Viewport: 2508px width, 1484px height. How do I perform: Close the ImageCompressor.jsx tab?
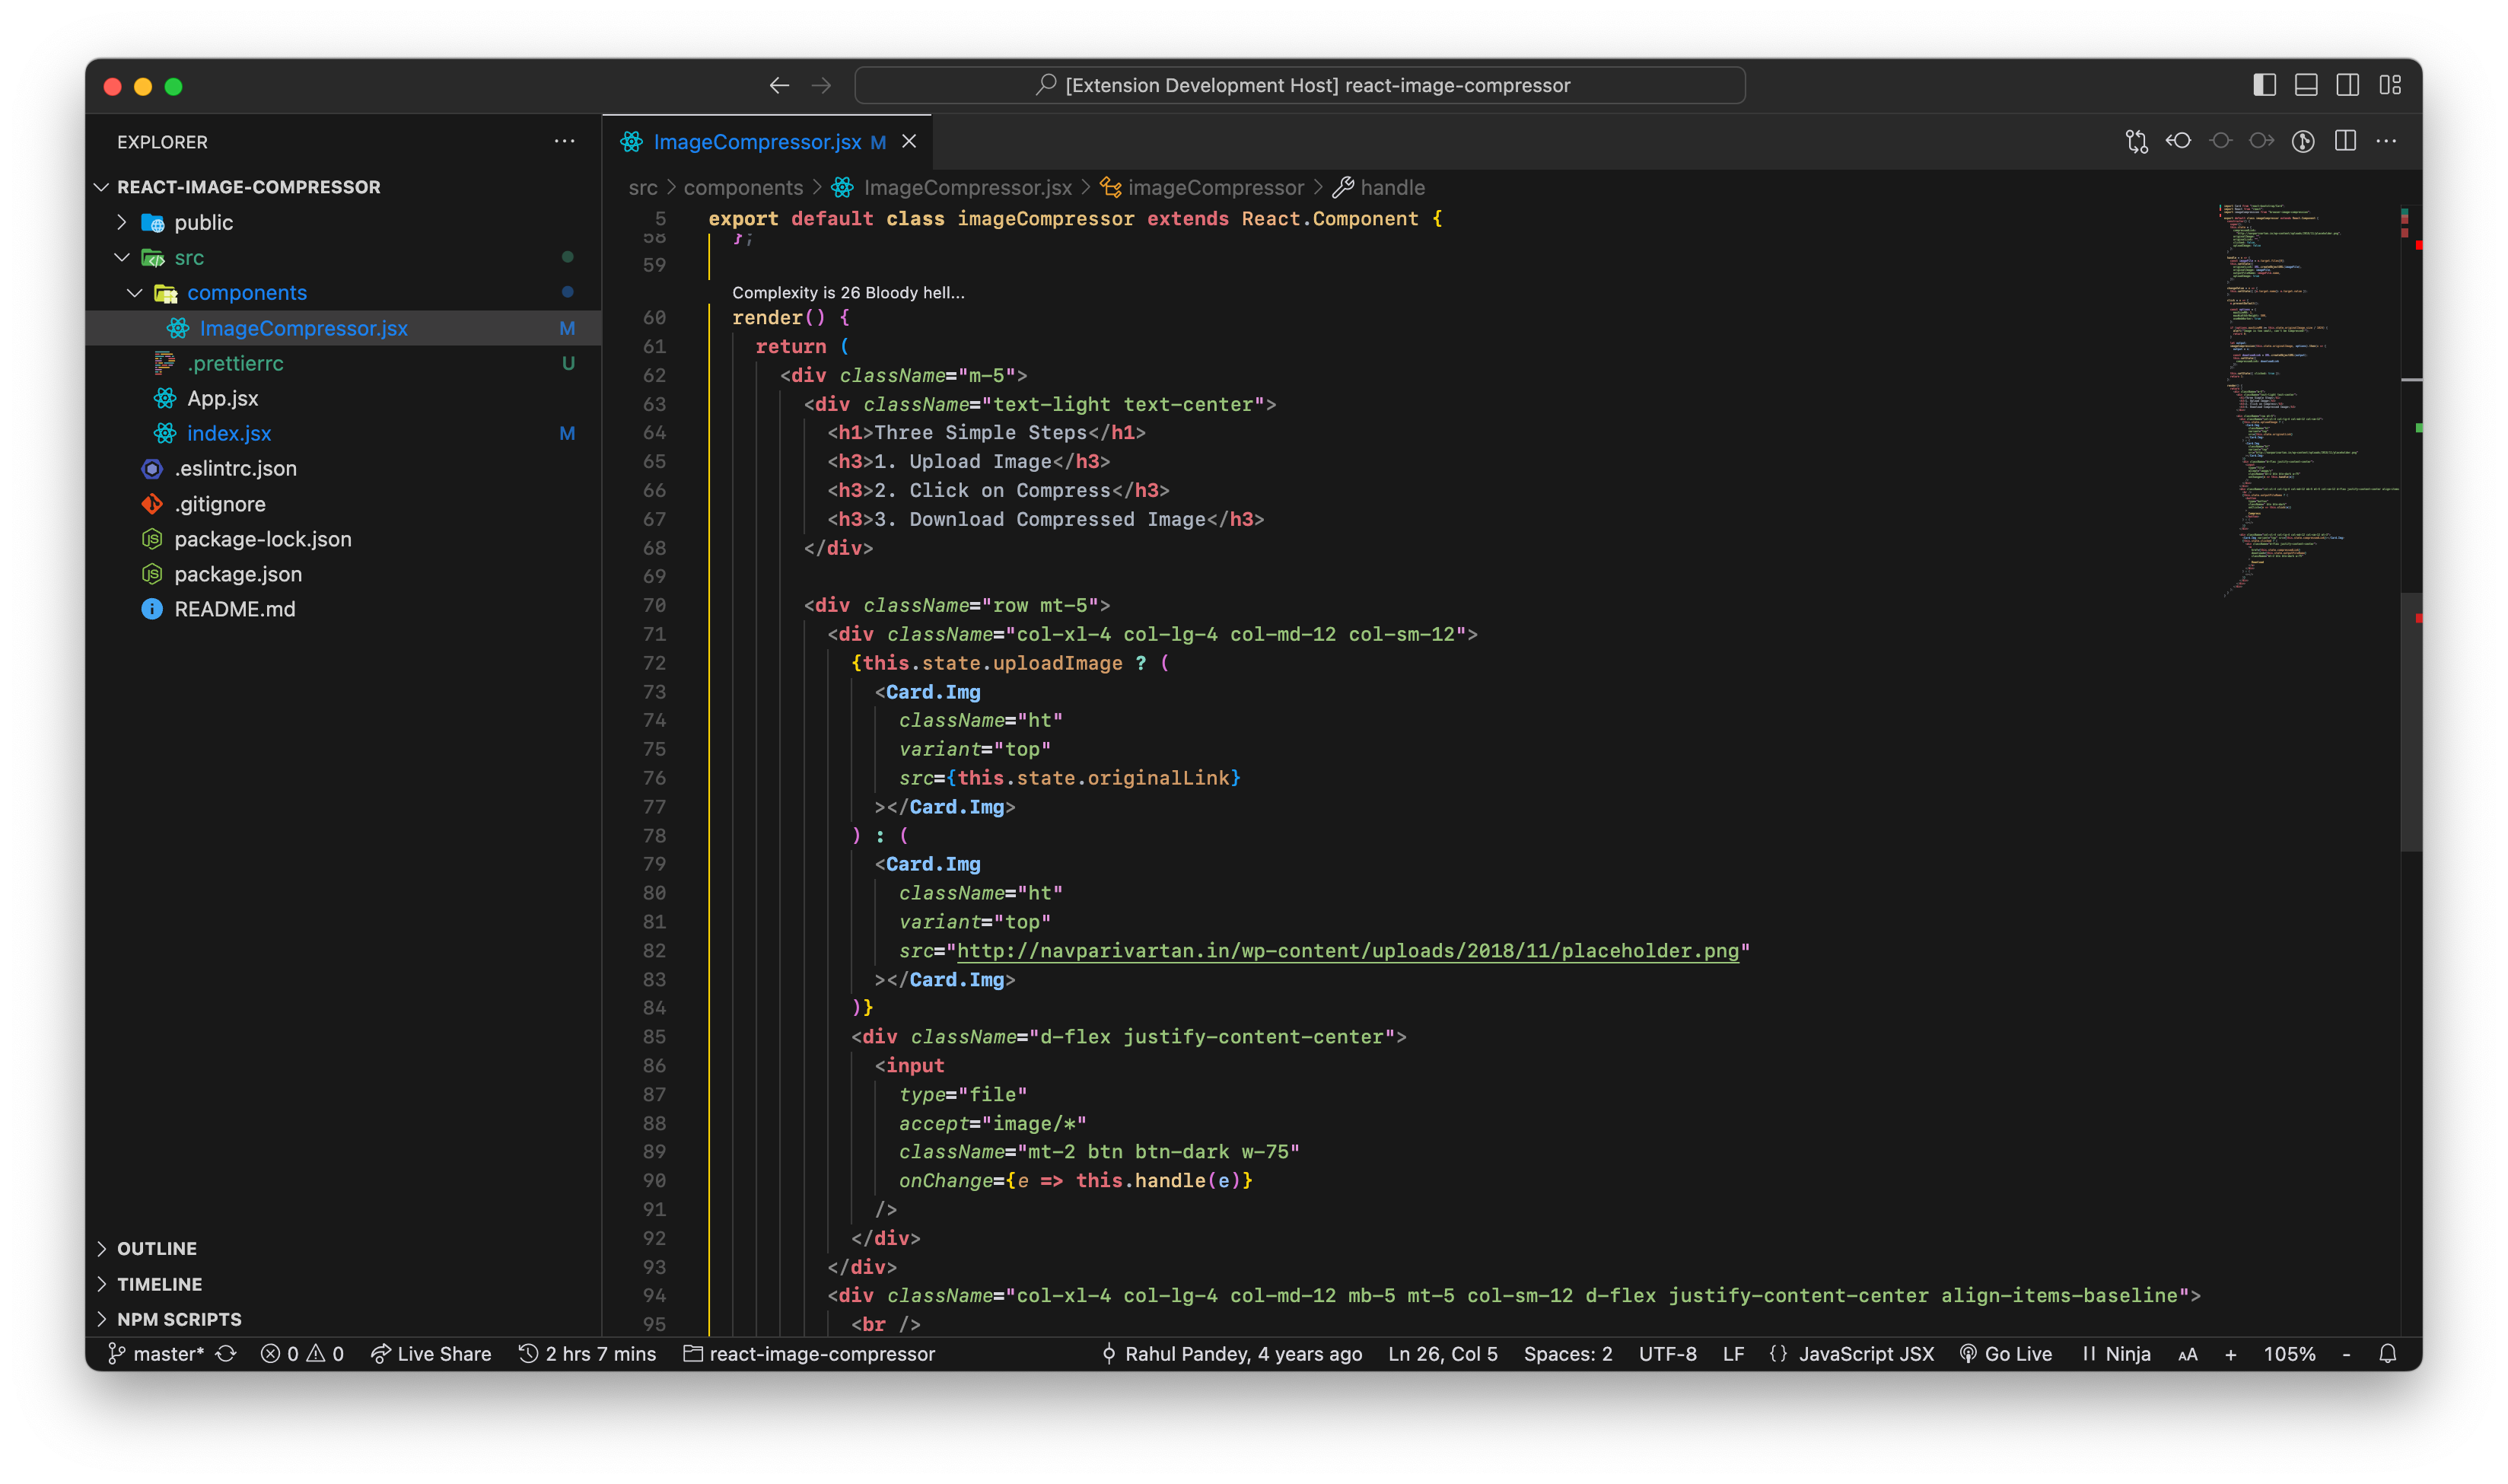(909, 142)
